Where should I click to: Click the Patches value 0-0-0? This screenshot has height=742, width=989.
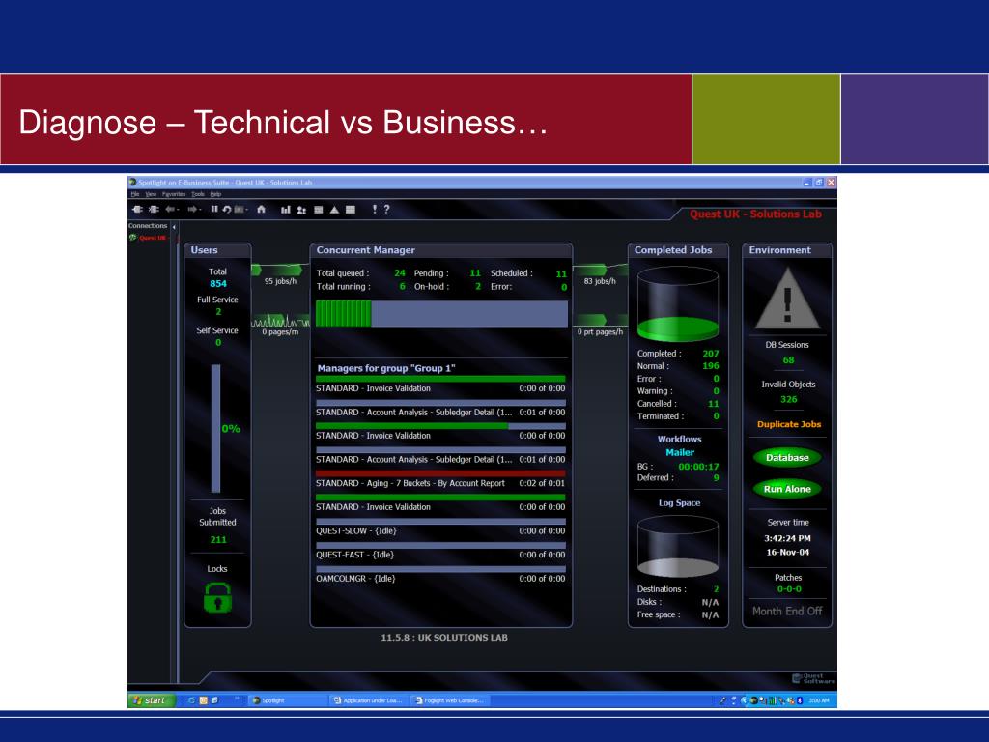[x=789, y=589]
